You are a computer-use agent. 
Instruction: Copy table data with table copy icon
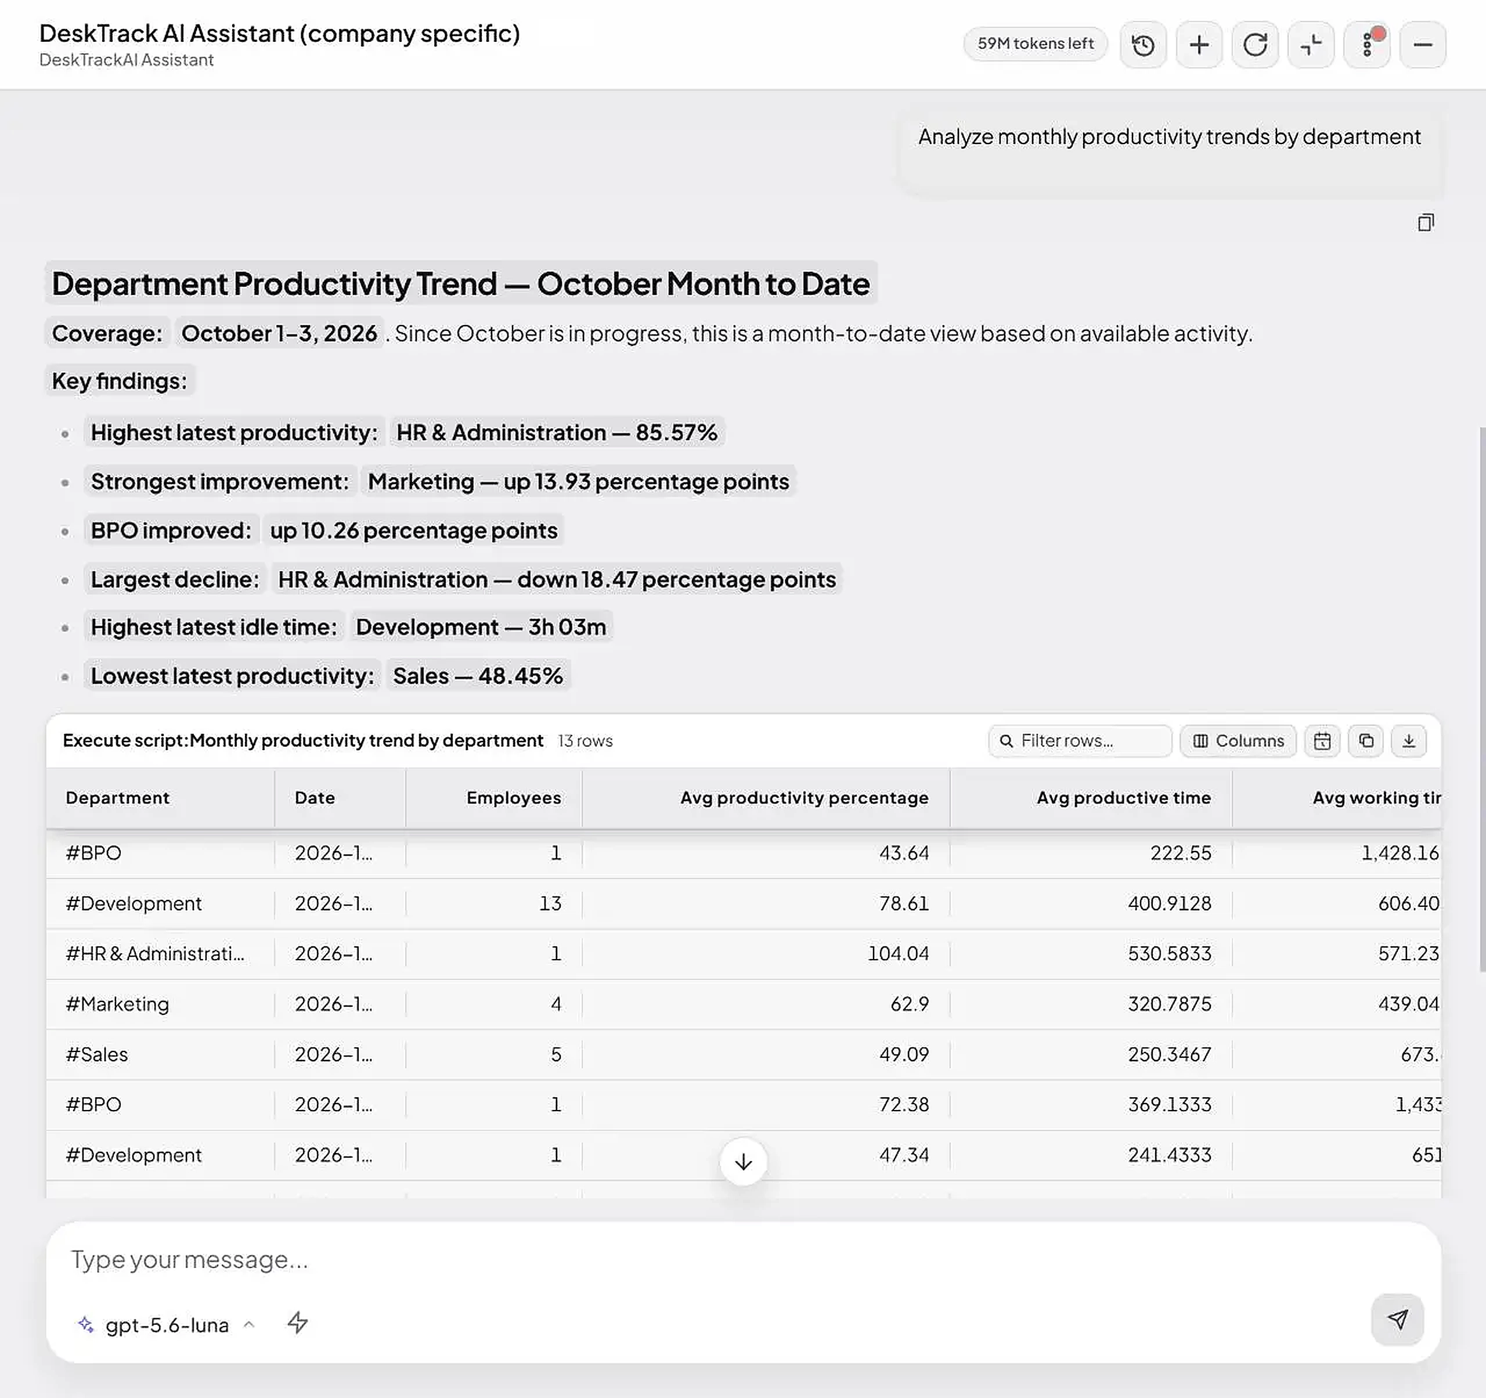click(x=1366, y=741)
